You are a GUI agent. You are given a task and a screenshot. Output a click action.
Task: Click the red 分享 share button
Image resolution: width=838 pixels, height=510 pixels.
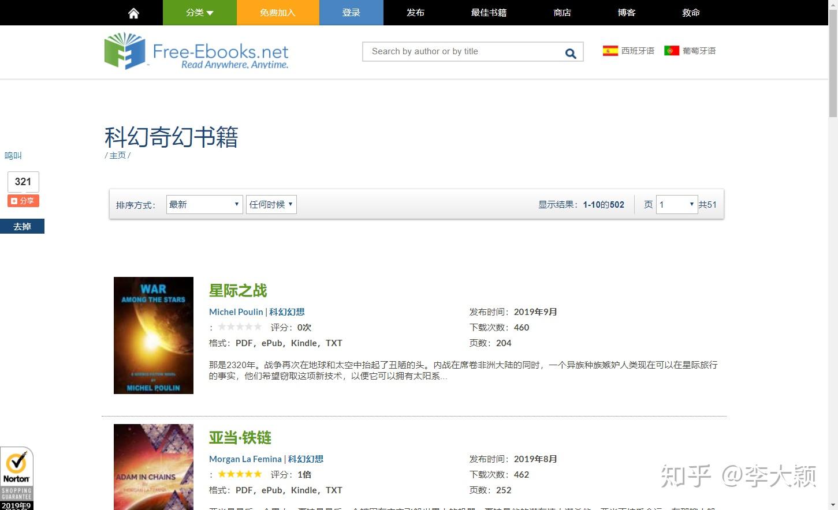pos(23,201)
